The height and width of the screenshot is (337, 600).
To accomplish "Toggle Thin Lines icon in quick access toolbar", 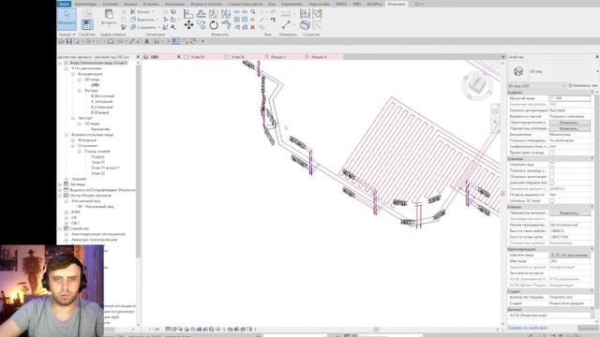I will tap(175, 41).
